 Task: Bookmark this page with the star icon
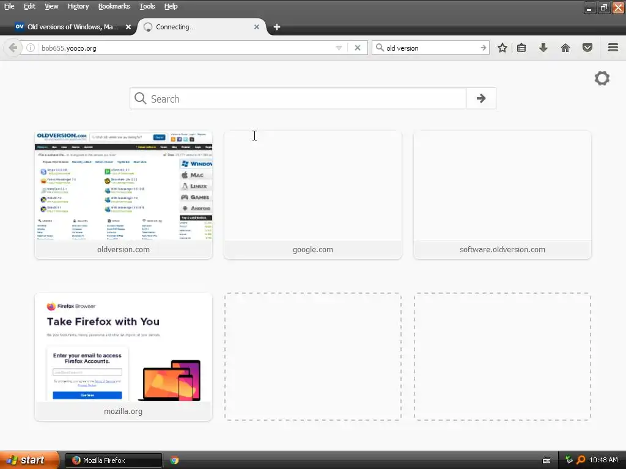click(x=503, y=48)
